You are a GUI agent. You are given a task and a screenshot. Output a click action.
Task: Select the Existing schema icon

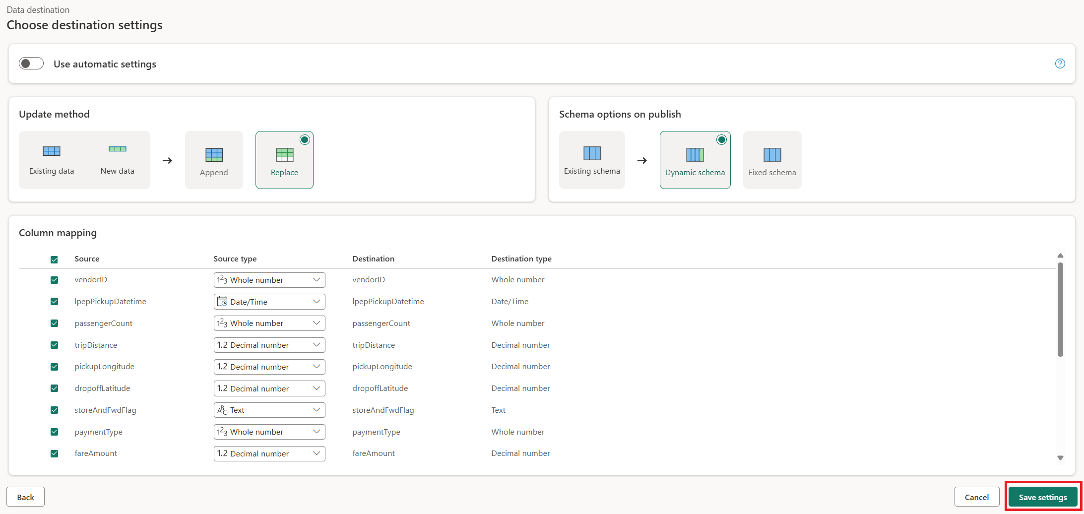coord(592,159)
